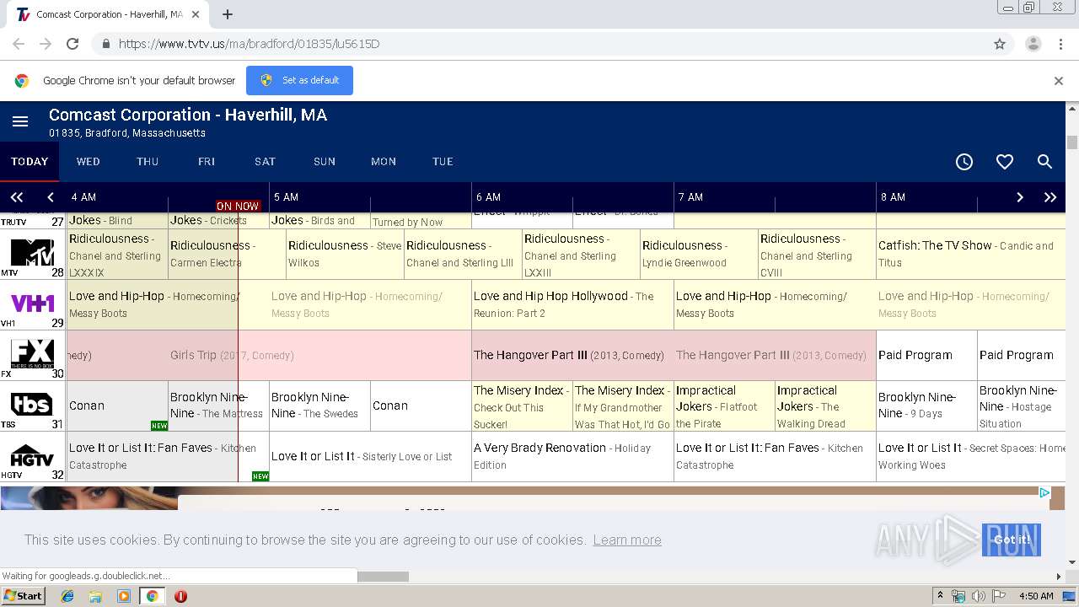This screenshot has width=1079, height=607.
Task: Select the VH1 channel logo
Action: point(32,303)
